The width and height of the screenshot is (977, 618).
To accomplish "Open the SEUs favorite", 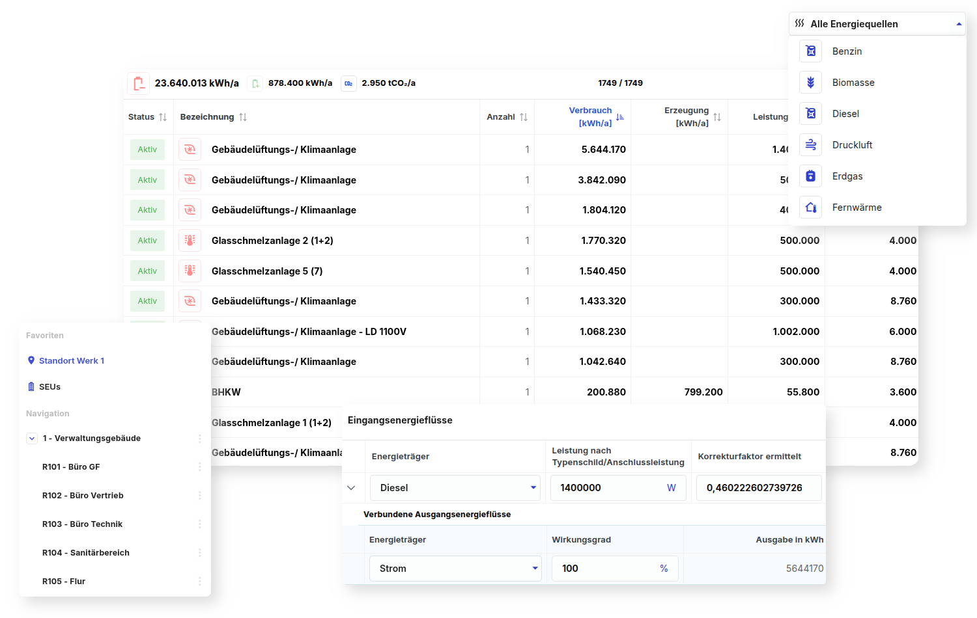I will [50, 387].
